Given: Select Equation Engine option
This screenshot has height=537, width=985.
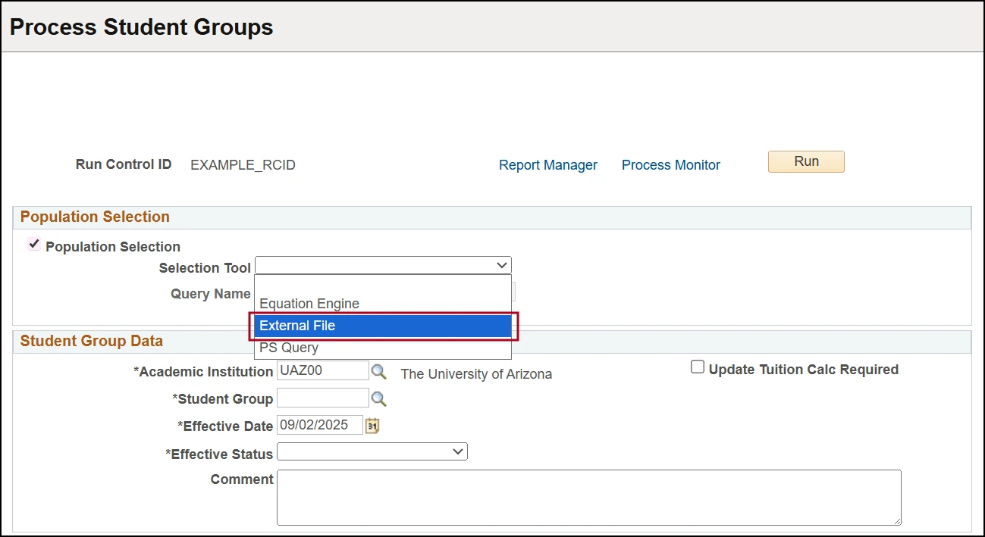Looking at the screenshot, I should 383,304.
